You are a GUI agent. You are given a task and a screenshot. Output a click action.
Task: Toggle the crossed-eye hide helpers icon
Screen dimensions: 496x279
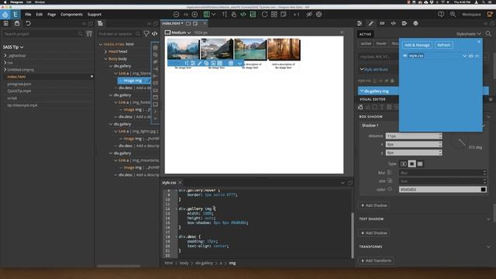[x=309, y=14]
